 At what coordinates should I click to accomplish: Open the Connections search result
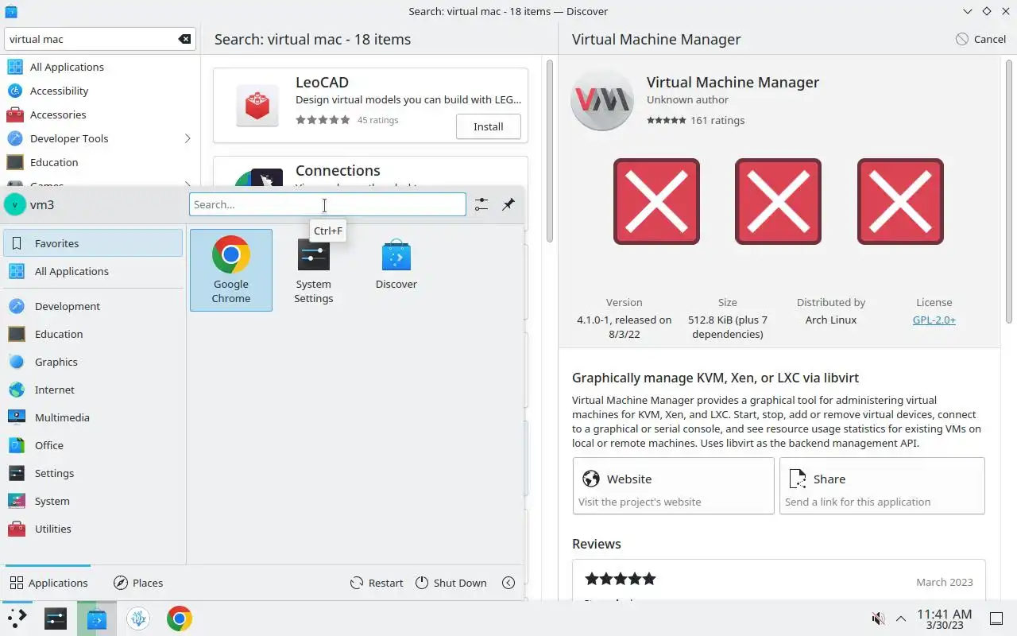(x=370, y=171)
